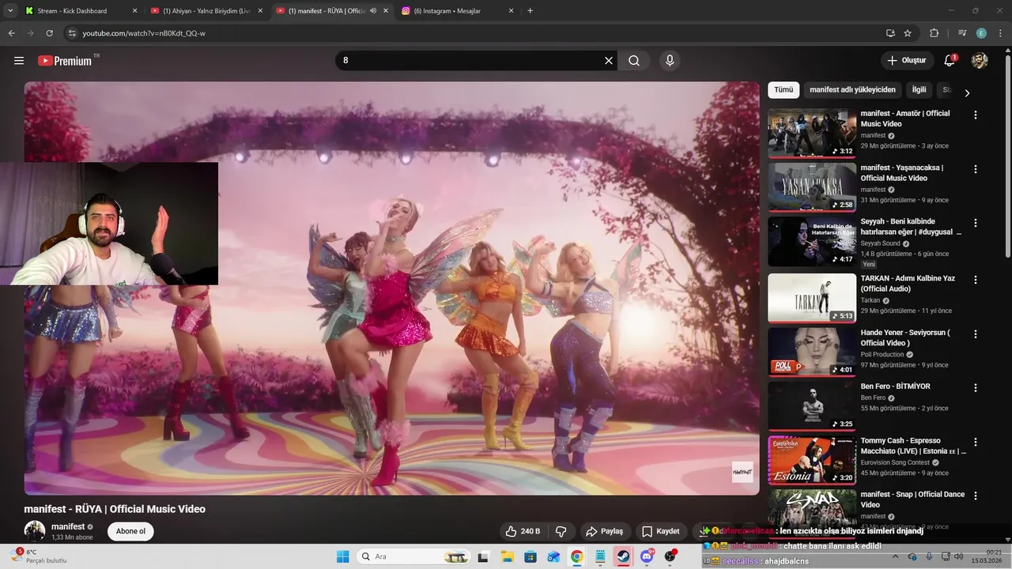Viewport: 1012px width, 569px height.
Task: Open Discord from the taskbar
Action: coord(648,556)
